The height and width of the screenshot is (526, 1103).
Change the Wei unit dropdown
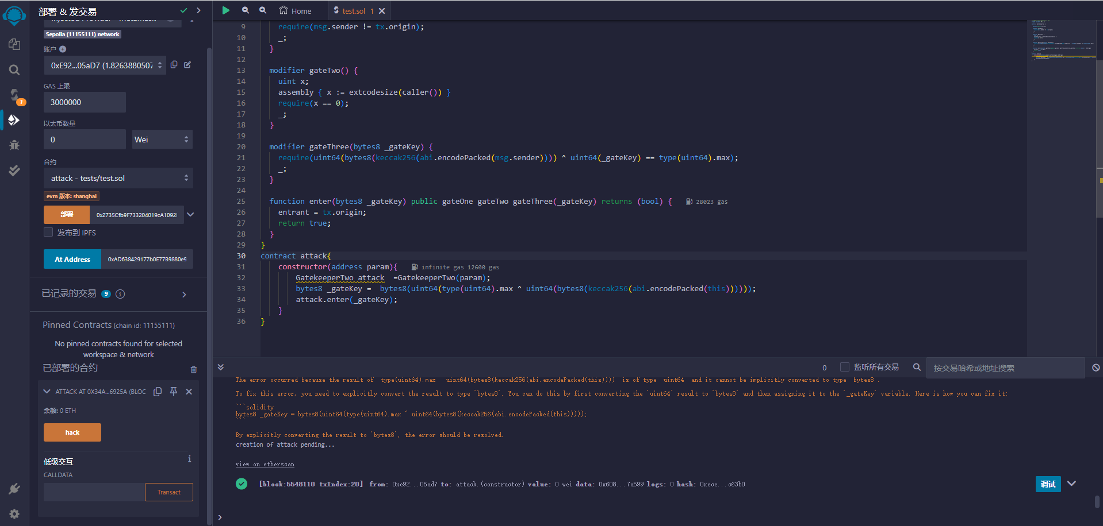click(162, 140)
